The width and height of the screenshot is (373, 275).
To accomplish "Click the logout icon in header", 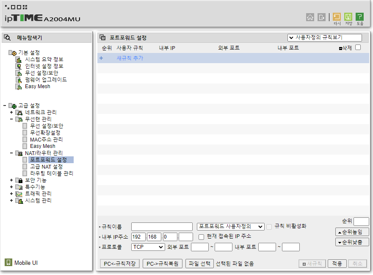I will coord(321,17).
